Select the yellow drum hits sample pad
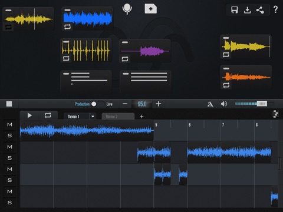 tap(86, 51)
